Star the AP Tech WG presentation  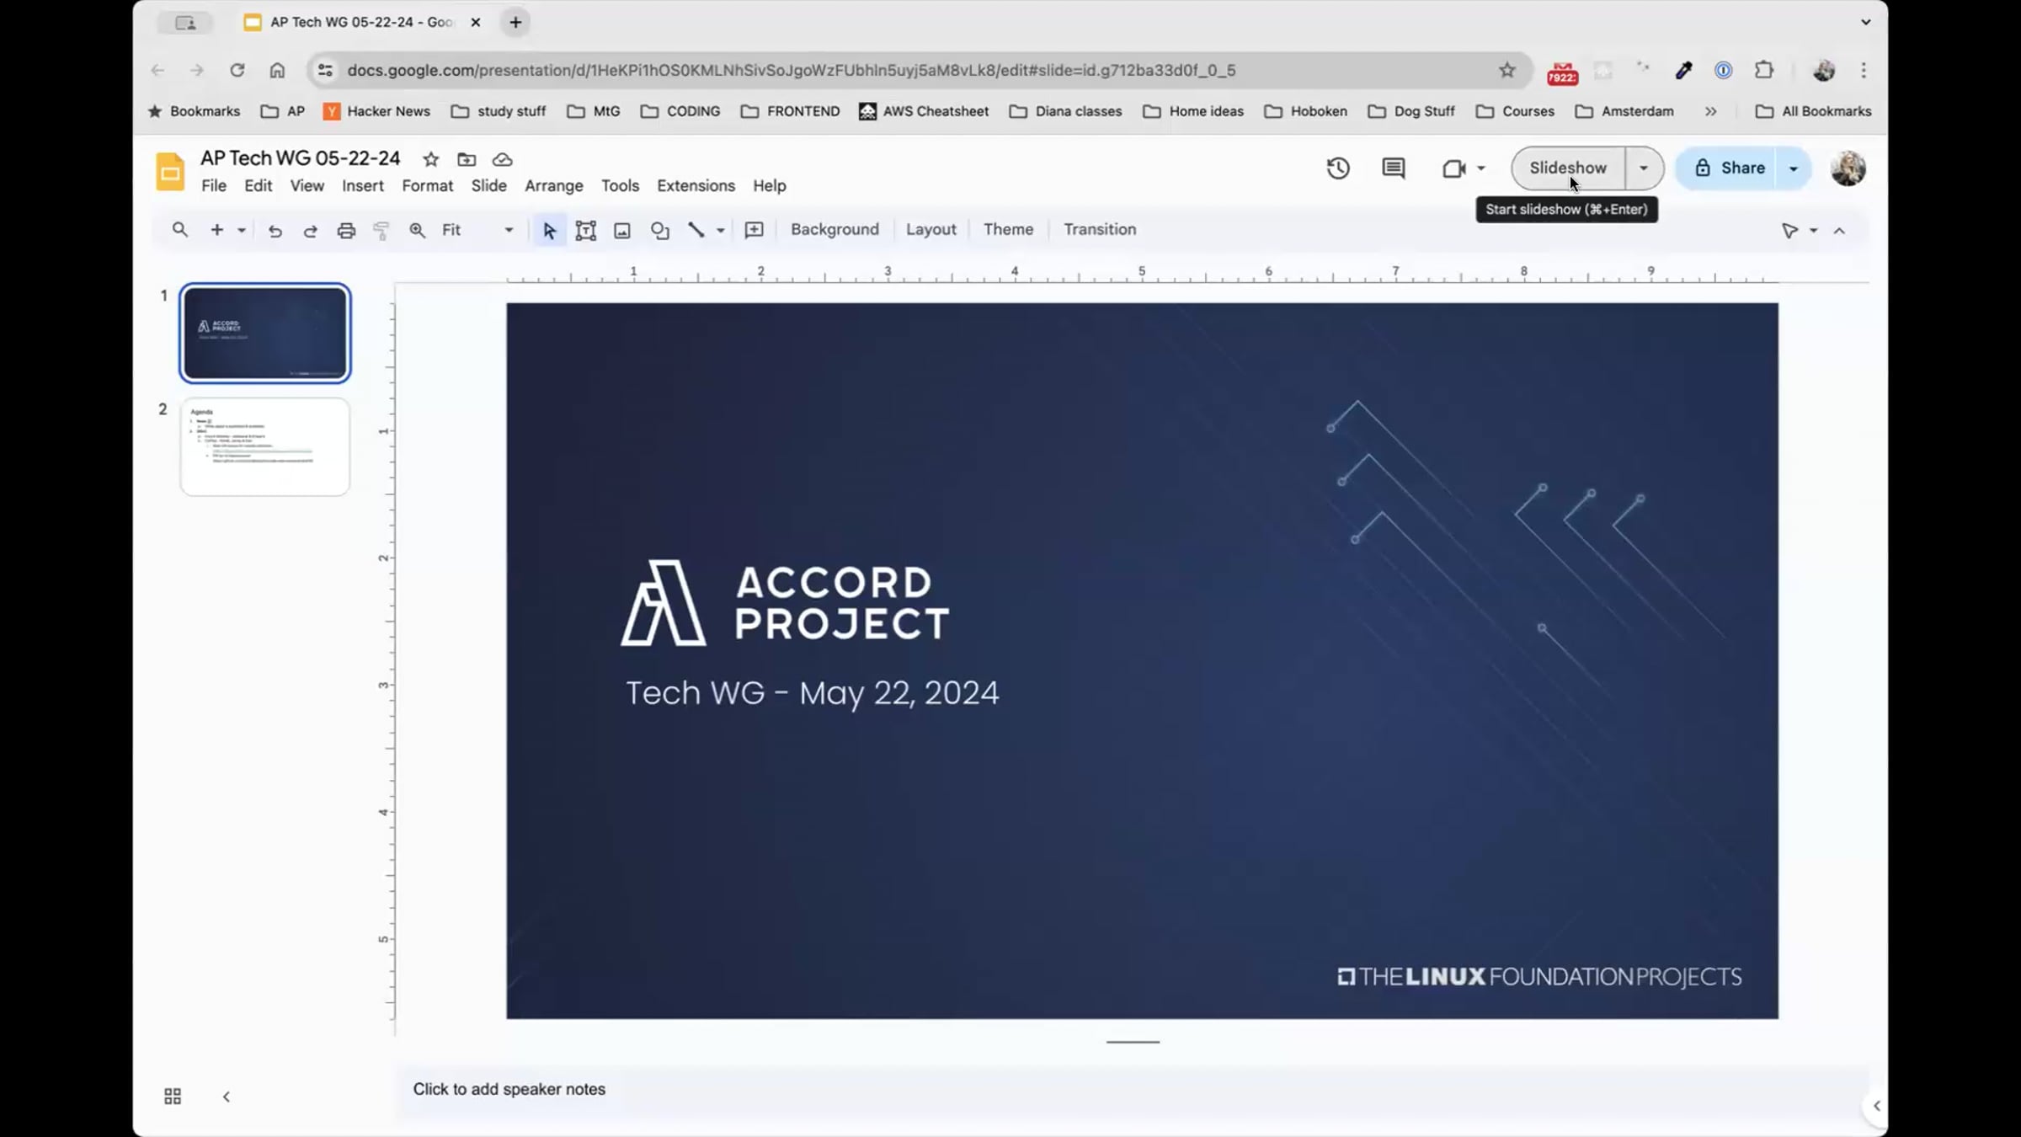click(431, 159)
